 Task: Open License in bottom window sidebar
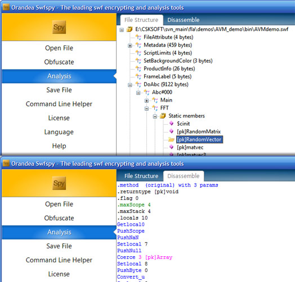(59, 274)
